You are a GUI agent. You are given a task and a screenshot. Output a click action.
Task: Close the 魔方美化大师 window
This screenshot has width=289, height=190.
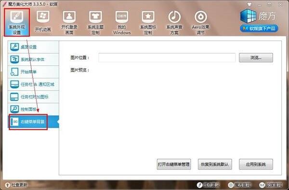pos(280,5)
